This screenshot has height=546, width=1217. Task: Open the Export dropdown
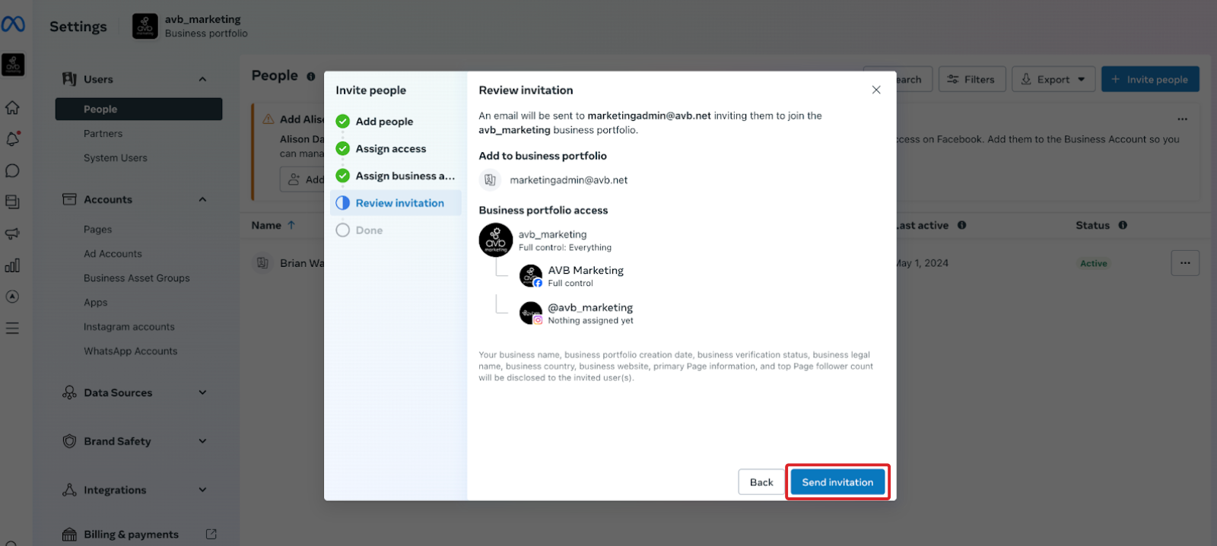[1053, 79]
